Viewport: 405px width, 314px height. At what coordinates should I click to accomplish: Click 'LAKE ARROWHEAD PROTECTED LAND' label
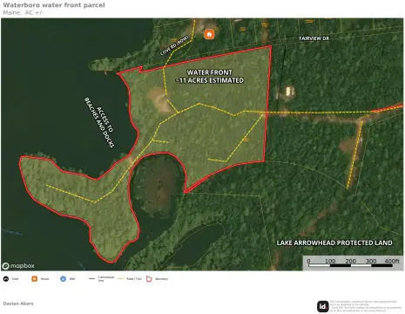(334, 242)
